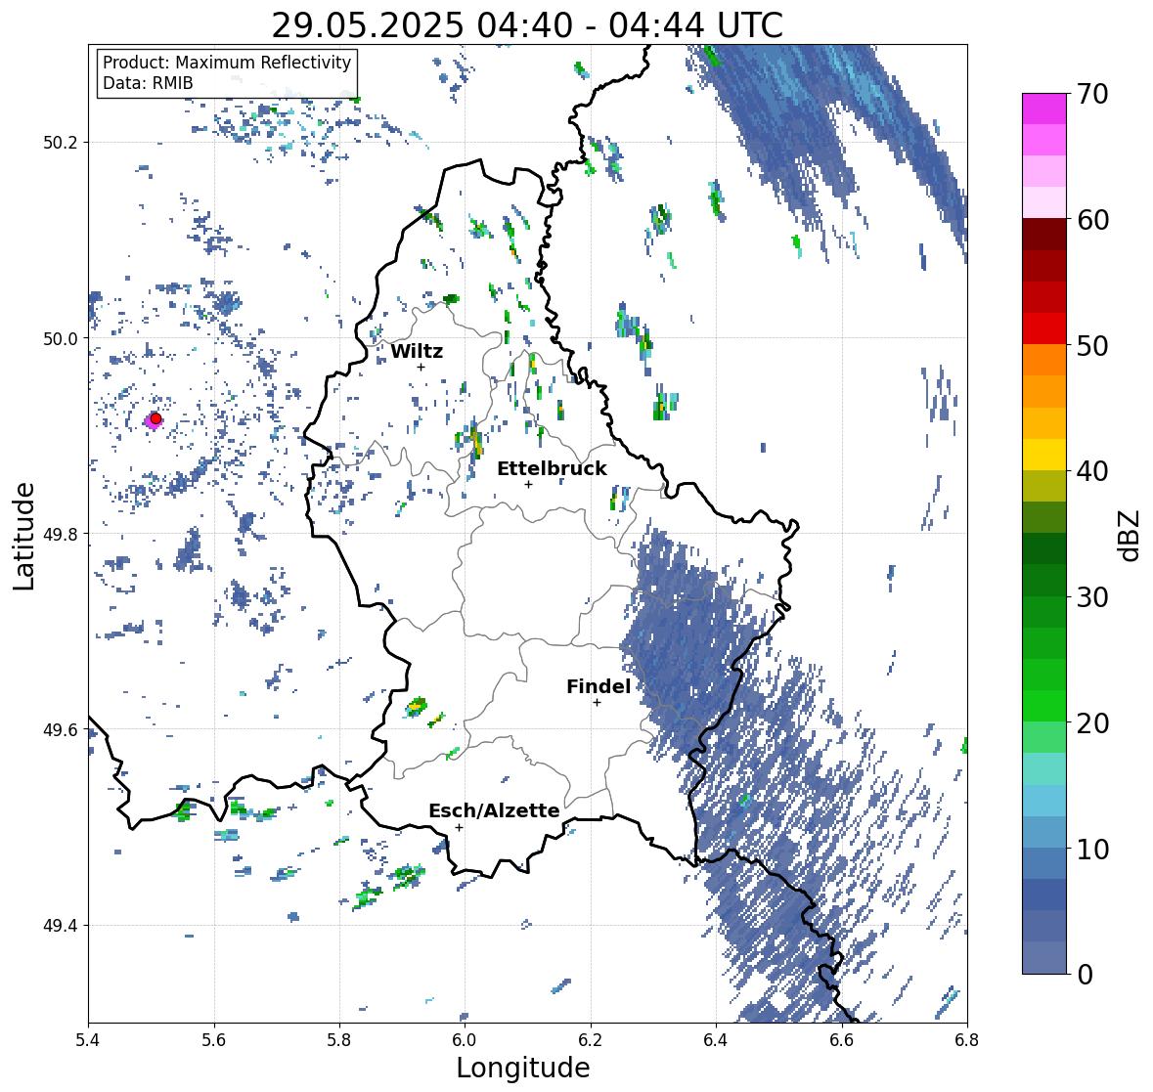Click the cross marker below the Ettelbruck label
Screen dimensions: 1153x1092
(x=528, y=484)
